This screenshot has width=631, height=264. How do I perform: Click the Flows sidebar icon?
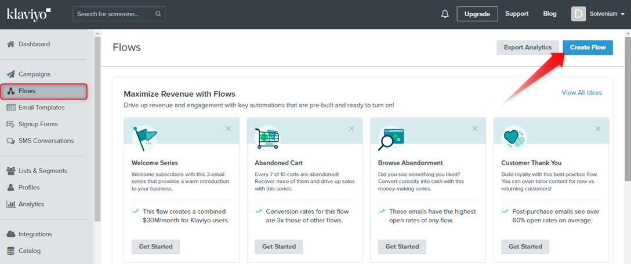point(11,91)
